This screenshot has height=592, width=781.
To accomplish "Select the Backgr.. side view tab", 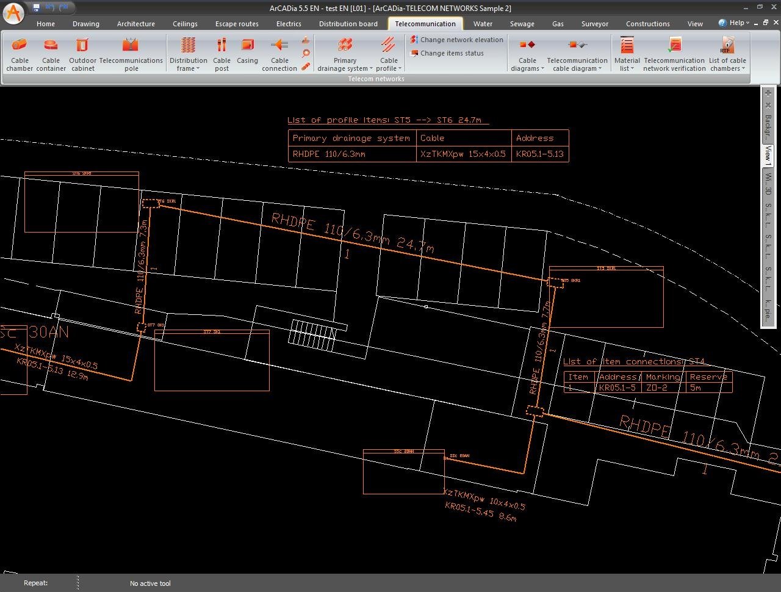I will point(768,126).
